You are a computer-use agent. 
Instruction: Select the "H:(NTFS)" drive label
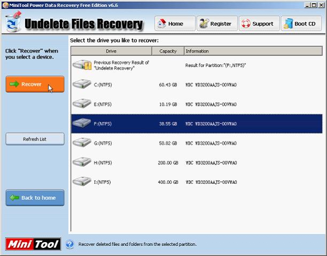click(103, 162)
